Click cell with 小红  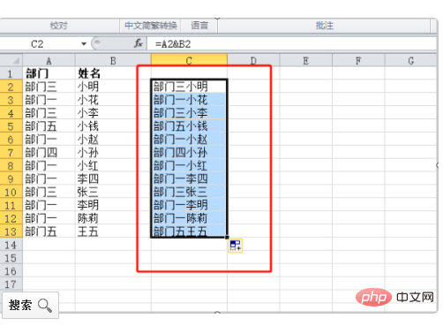[x=113, y=165]
